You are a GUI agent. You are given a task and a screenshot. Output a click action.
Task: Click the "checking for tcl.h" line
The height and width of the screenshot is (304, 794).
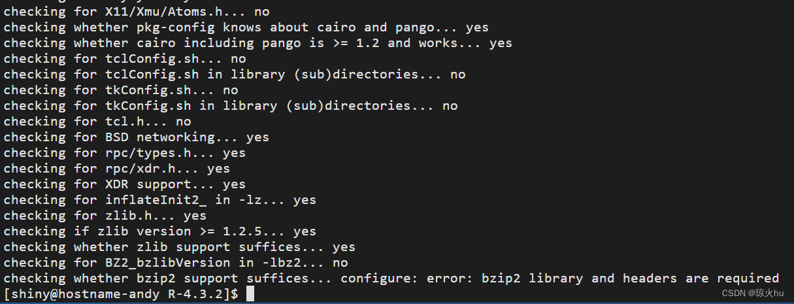click(97, 122)
